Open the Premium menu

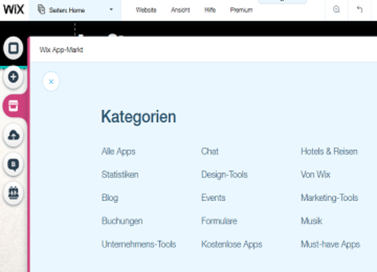pyautogui.click(x=241, y=10)
